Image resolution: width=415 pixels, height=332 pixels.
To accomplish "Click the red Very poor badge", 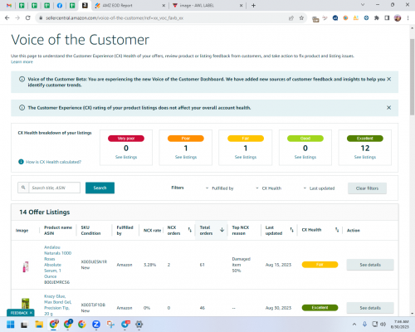I will [x=126, y=139].
